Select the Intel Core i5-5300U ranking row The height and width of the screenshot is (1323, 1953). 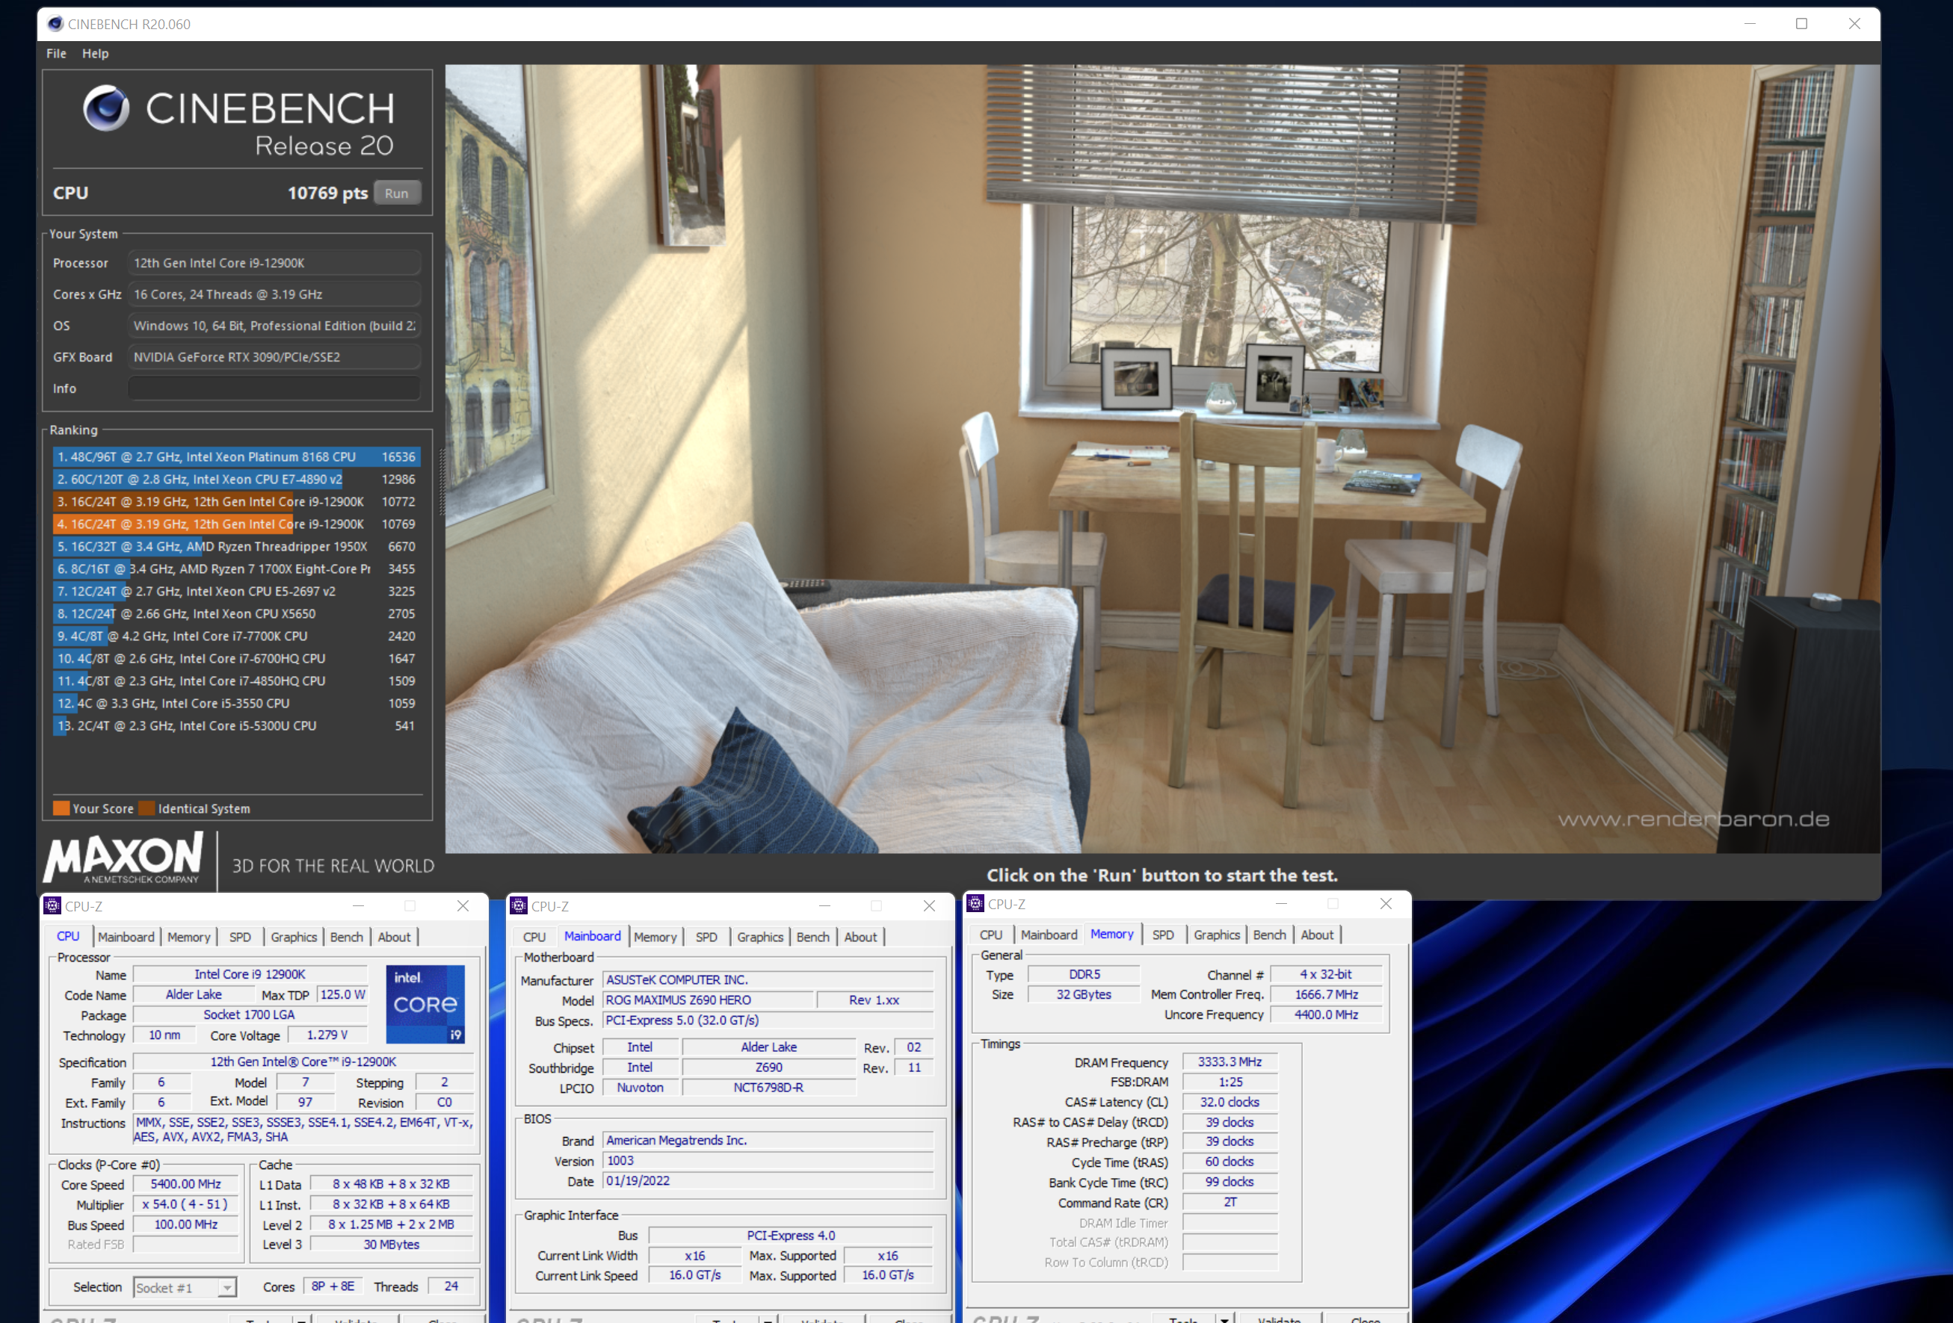point(236,726)
